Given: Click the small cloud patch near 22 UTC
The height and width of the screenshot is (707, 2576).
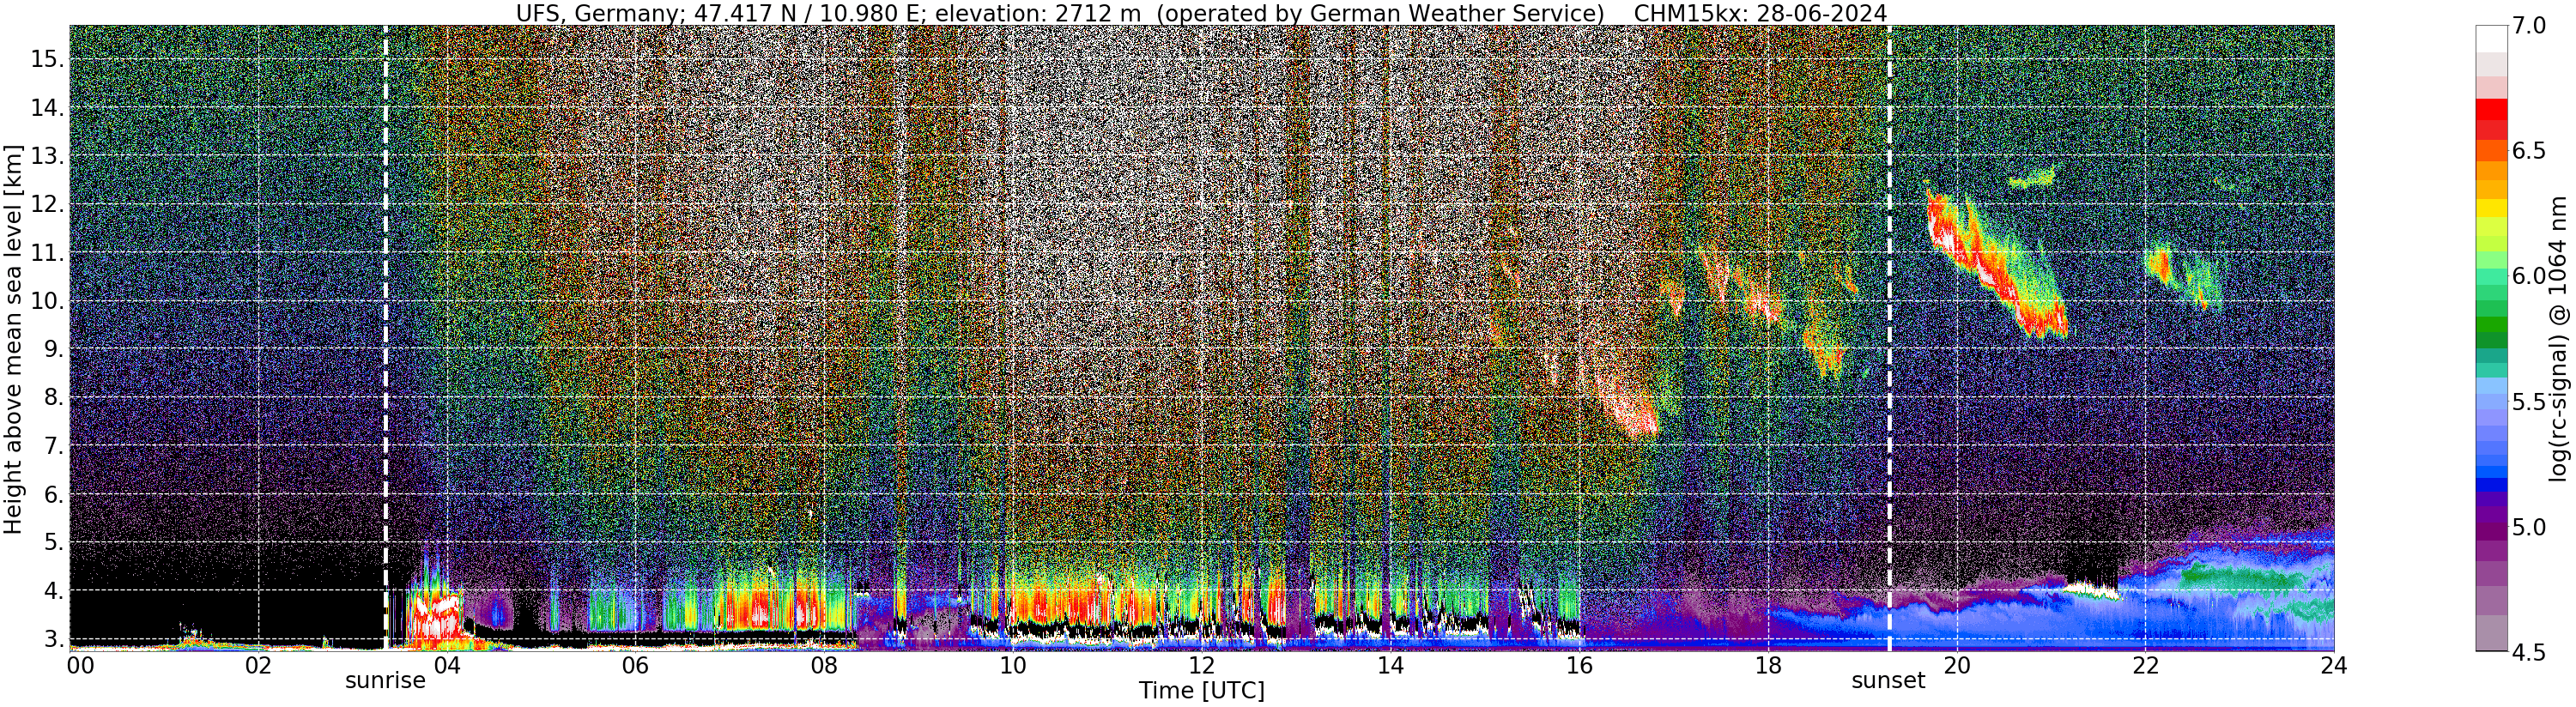Looking at the screenshot, I should coord(2183,276).
